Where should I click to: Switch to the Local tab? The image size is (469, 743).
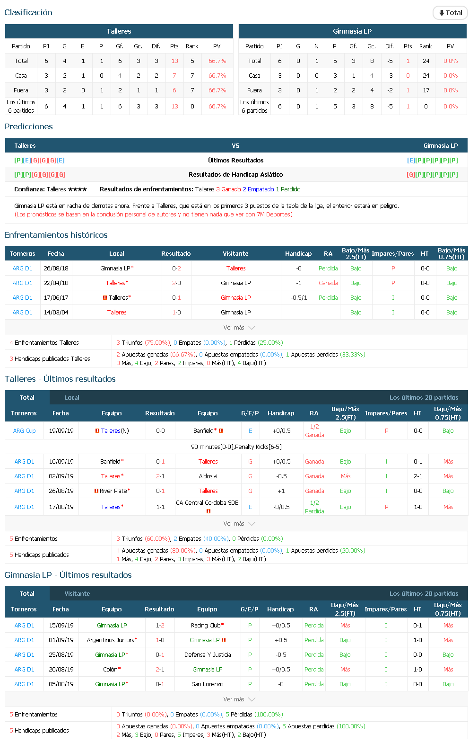tap(72, 398)
